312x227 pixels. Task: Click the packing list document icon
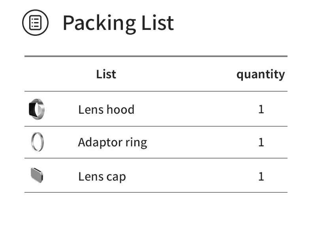pyautogui.click(x=35, y=22)
